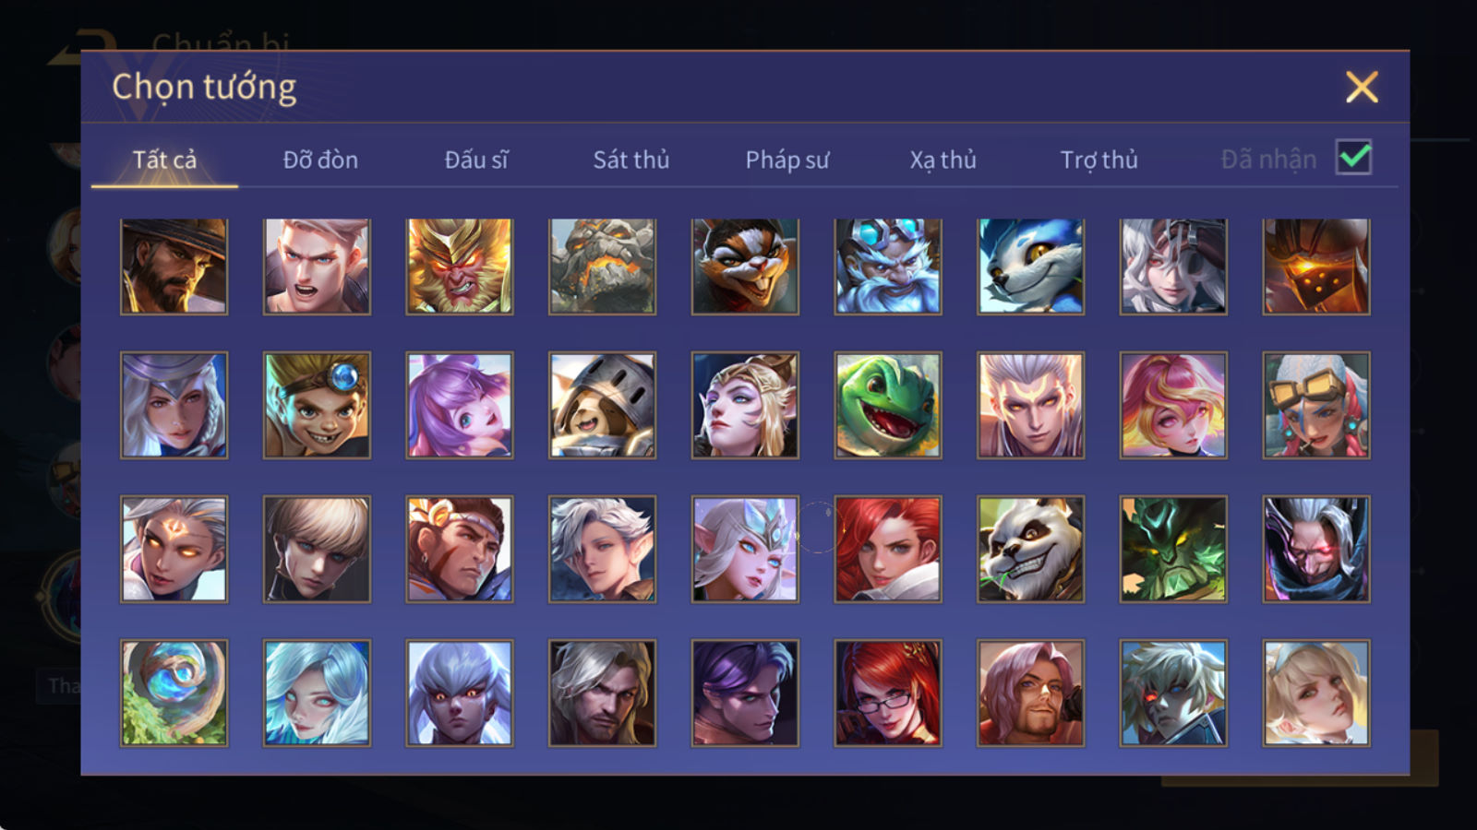Open the Sát thủ tab
Viewport: 1477px width, 830px height.
point(631,160)
